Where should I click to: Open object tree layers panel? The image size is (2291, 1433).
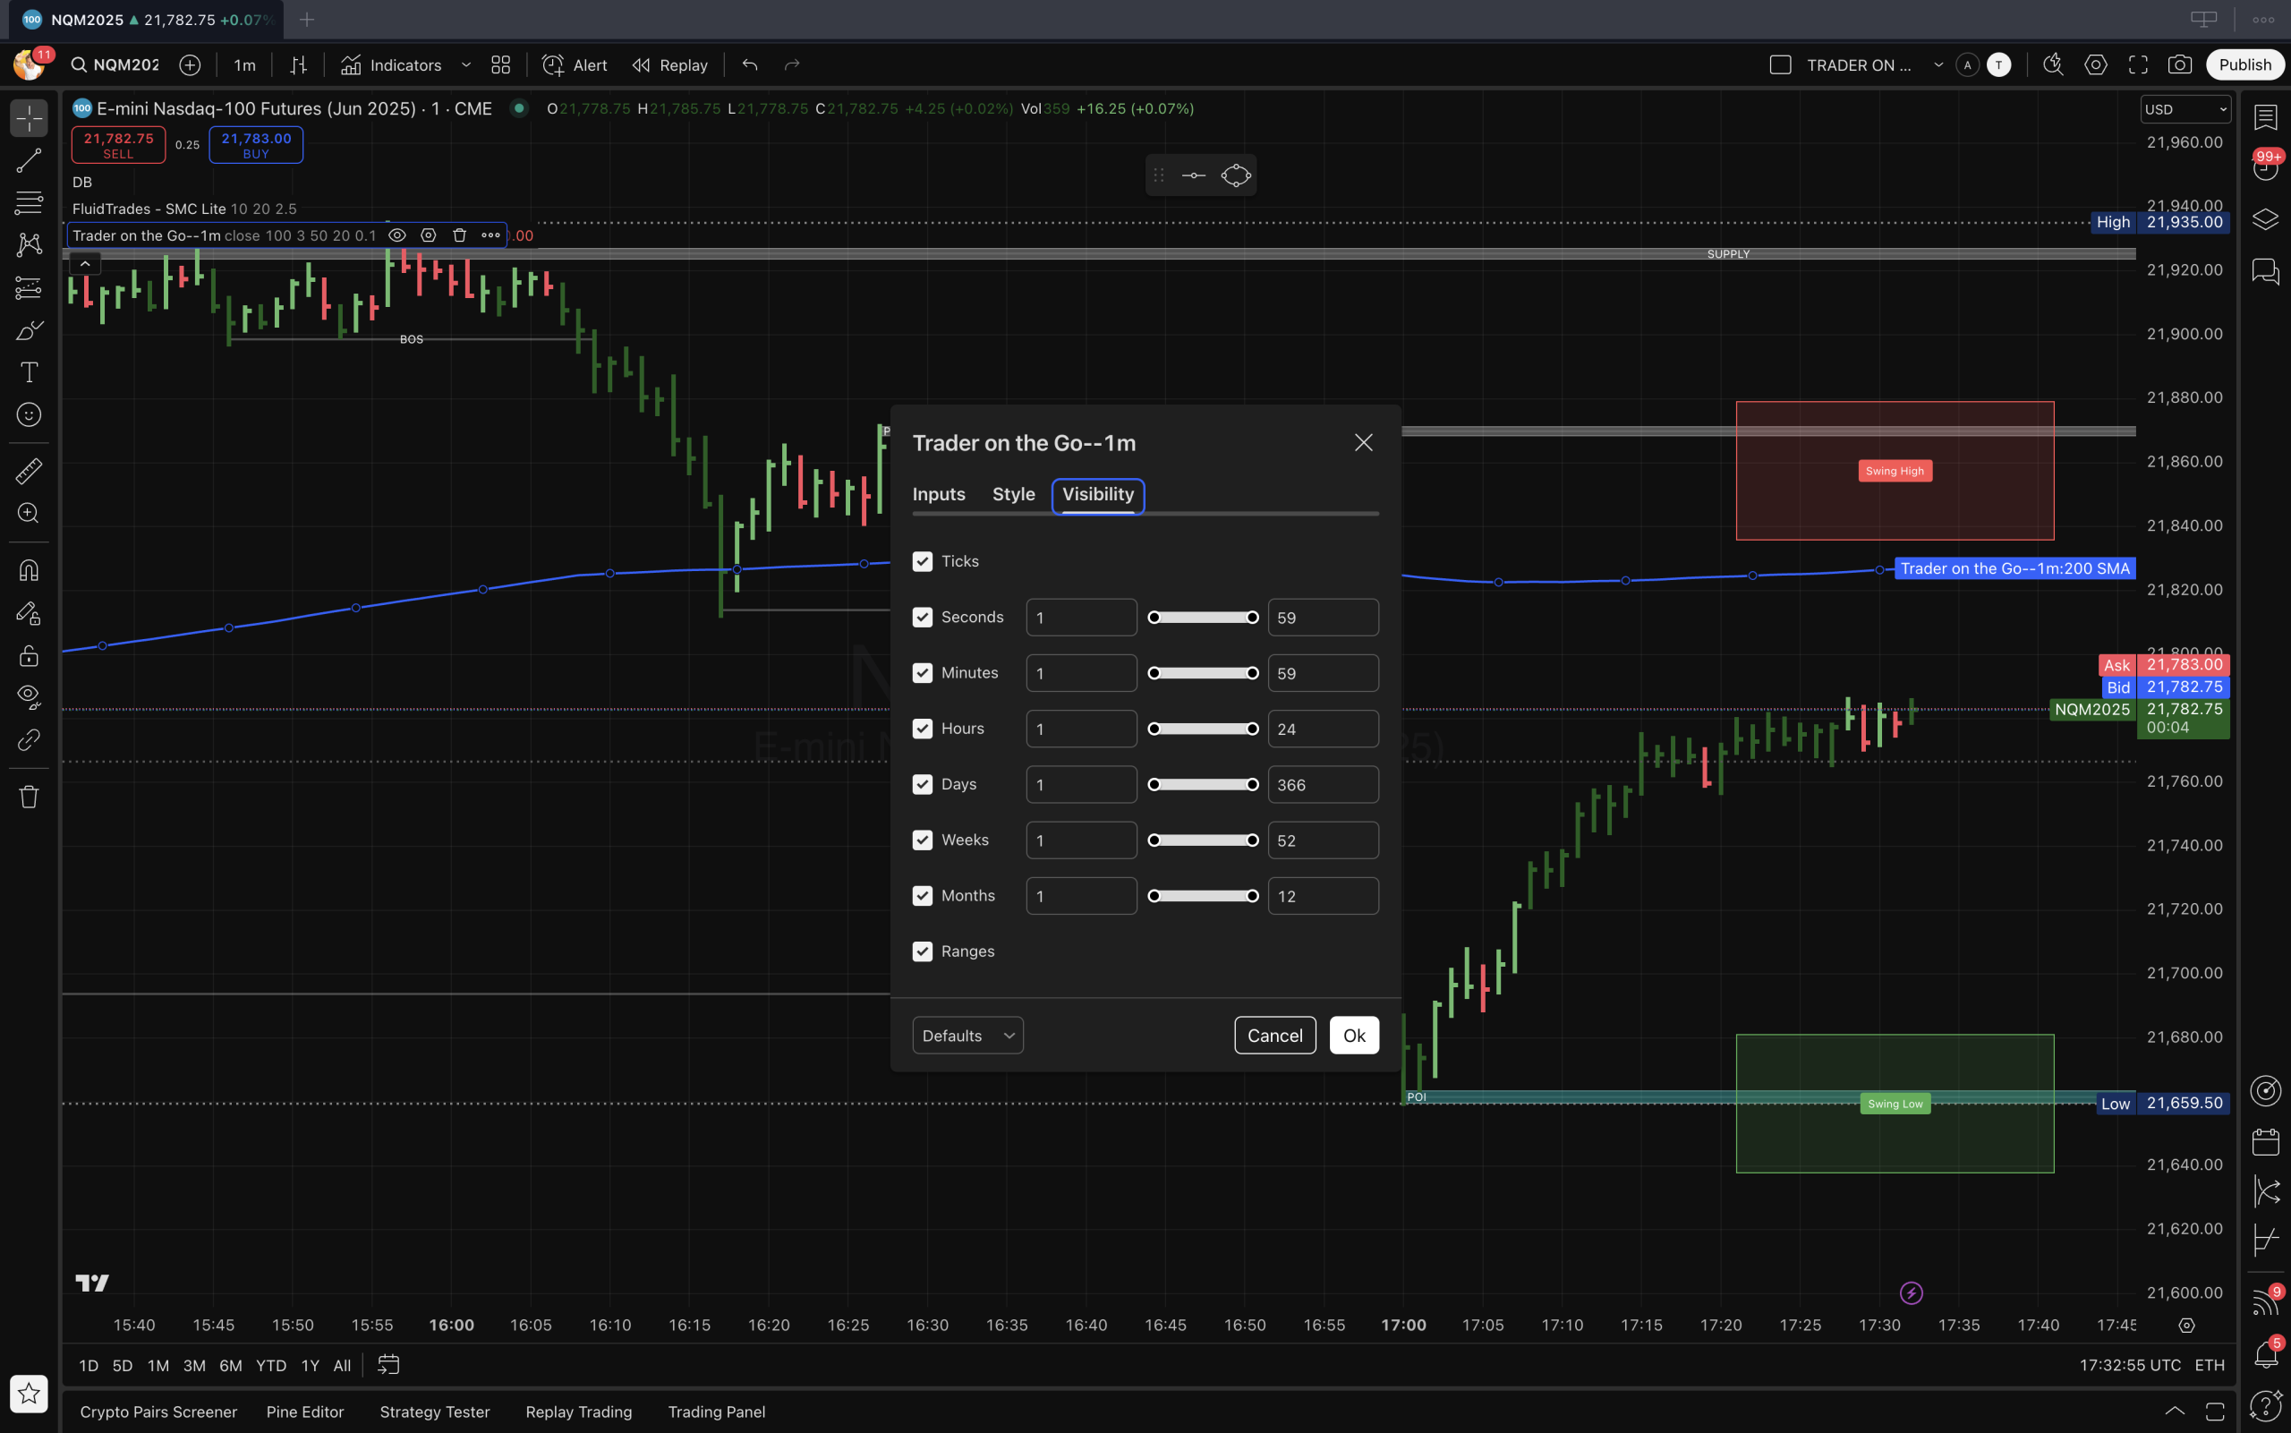(2265, 219)
